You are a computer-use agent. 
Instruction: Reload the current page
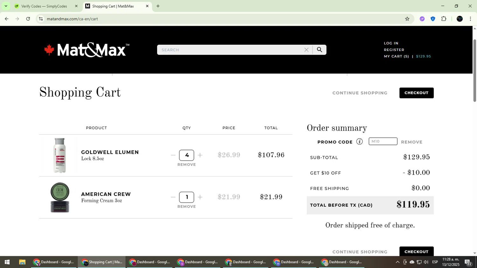[28, 19]
